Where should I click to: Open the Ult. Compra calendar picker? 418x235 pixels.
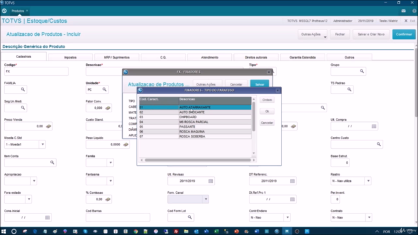pyautogui.click(x=374, y=126)
